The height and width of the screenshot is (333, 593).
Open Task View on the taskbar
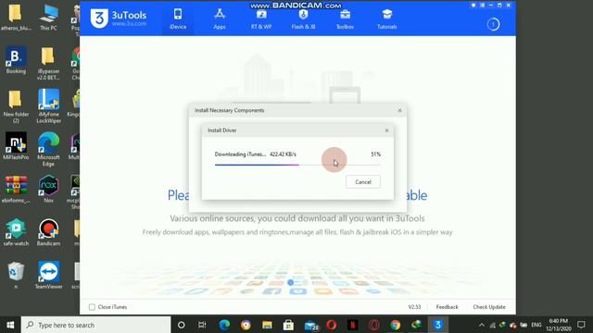(202, 325)
